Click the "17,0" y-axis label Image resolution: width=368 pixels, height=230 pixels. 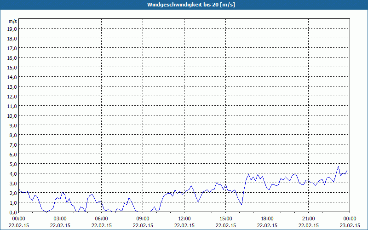[x=12, y=48]
